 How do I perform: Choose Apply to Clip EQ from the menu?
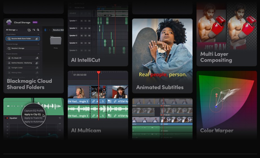pyautogui.click(x=32, y=114)
